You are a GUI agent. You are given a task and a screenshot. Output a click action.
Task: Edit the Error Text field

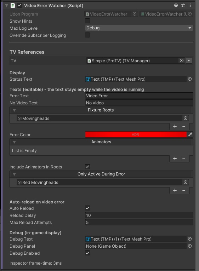pyautogui.click(x=139, y=96)
